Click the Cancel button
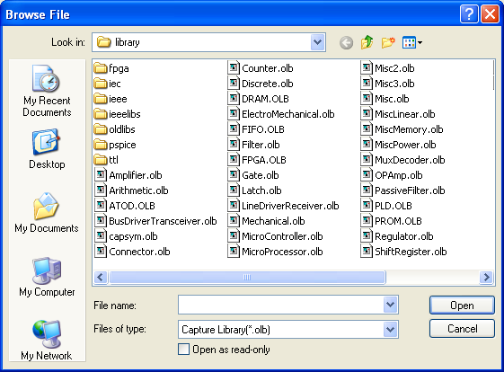 [x=462, y=329]
